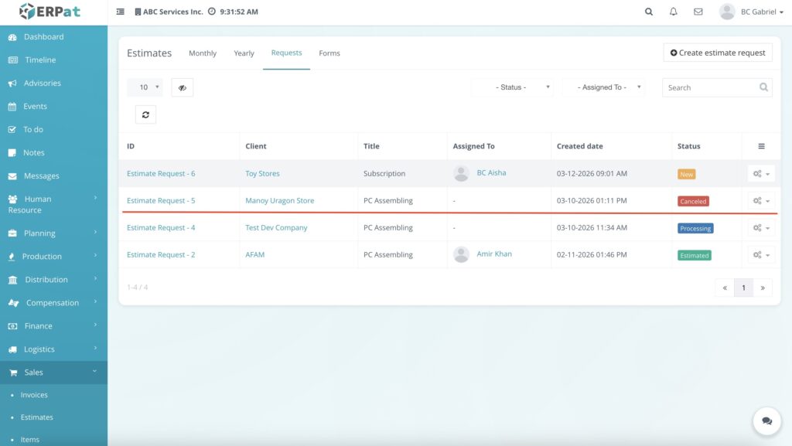Image resolution: width=792 pixels, height=446 pixels.
Task: Click the Search input field
Action: coord(709,87)
